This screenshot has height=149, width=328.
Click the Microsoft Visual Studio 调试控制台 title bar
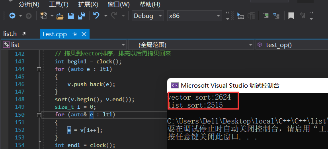click(x=248, y=85)
